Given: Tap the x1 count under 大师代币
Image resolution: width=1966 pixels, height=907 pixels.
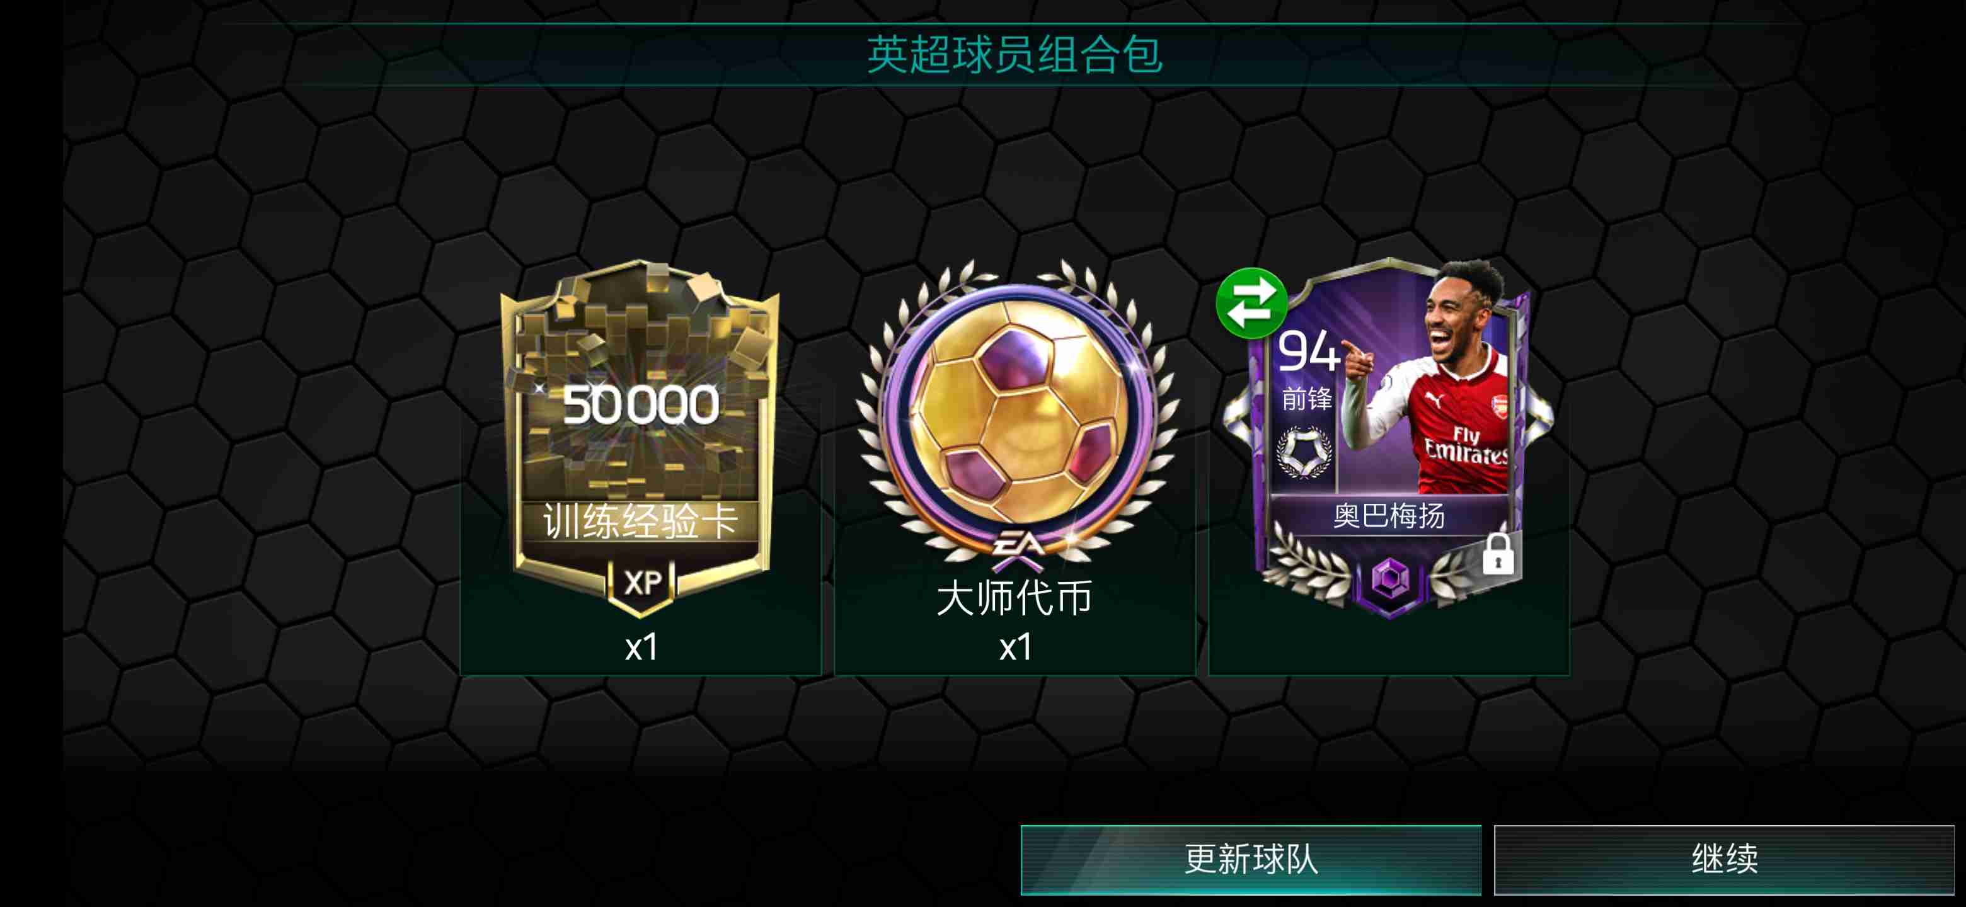Looking at the screenshot, I should 1016,647.
